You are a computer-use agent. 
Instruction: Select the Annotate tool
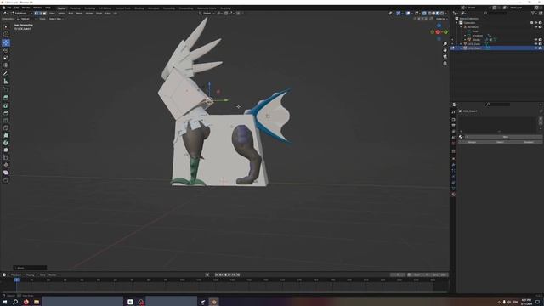[x=6, y=74]
